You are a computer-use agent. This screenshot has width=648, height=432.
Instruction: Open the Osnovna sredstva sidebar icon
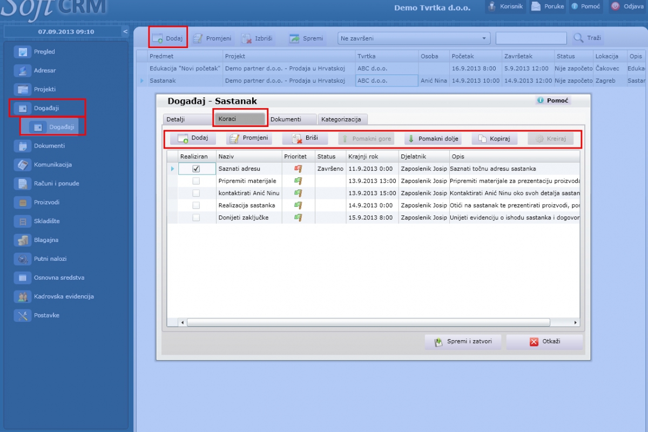tap(23, 278)
